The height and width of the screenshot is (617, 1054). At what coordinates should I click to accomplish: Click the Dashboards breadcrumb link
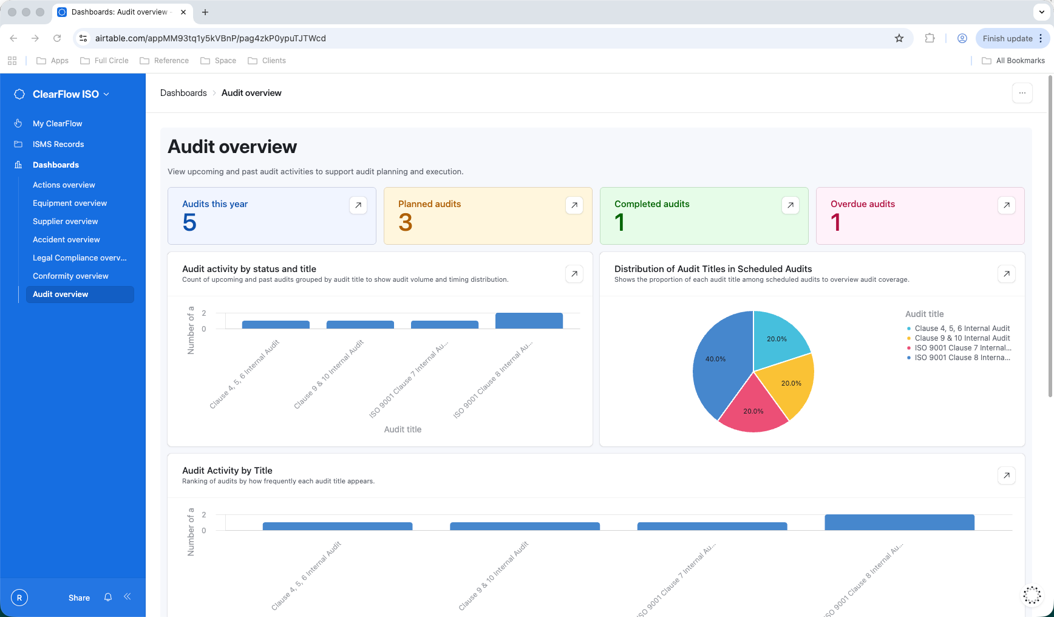(x=183, y=93)
